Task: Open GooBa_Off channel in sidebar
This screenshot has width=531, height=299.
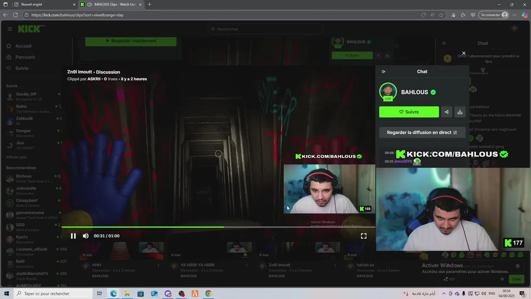Action: coord(33,96)
